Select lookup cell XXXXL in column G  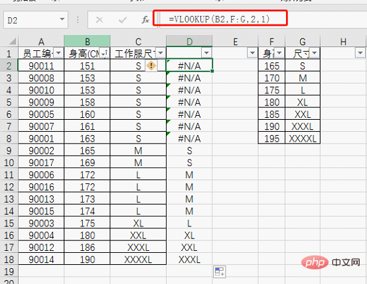(x=303, y=138)
